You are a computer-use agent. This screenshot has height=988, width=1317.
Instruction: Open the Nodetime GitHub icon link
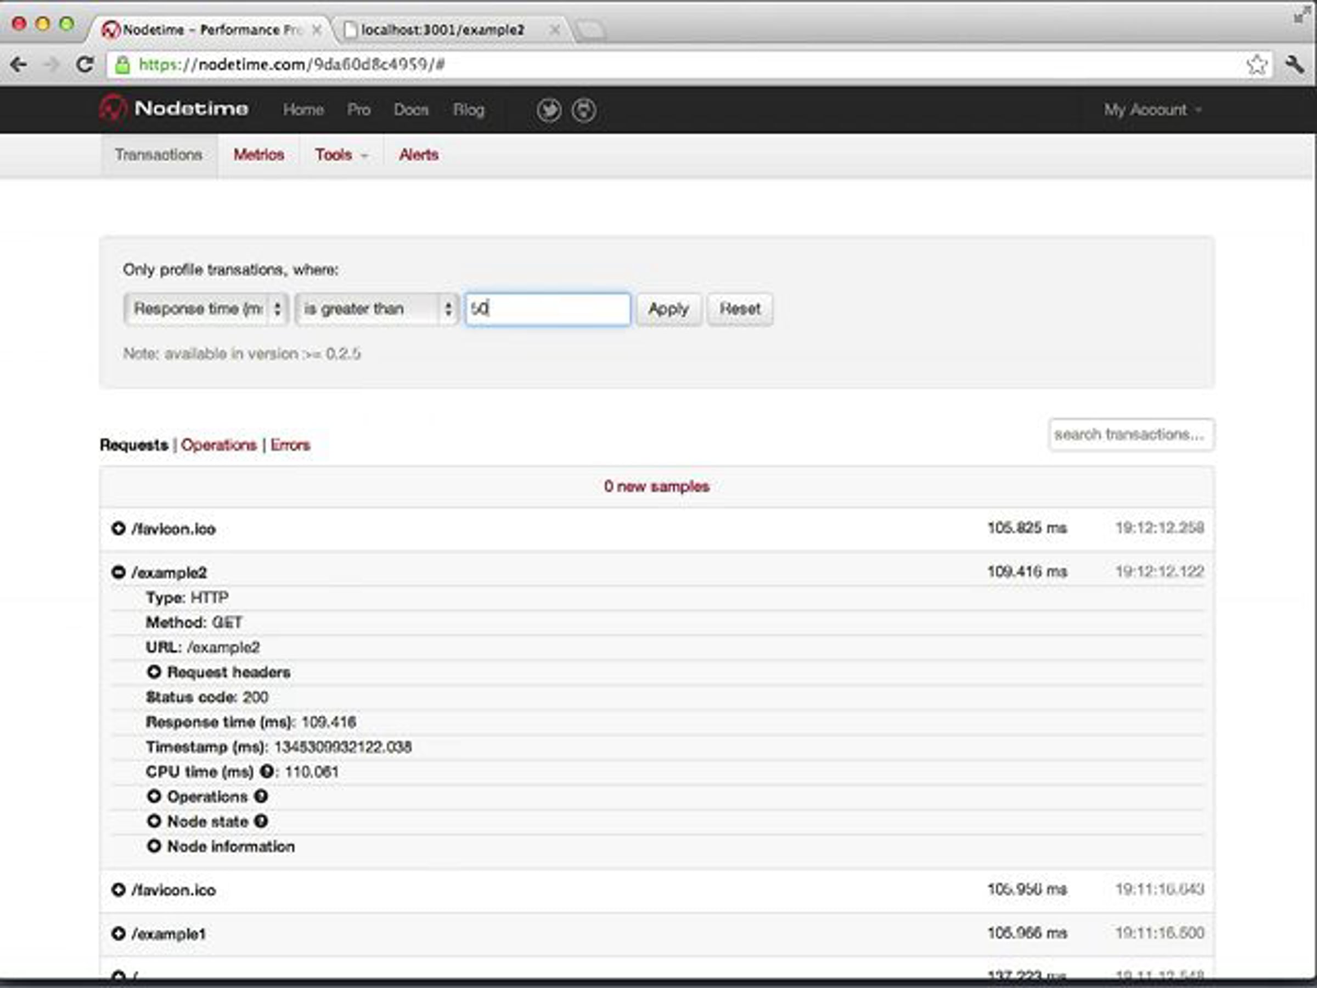click(x=584, y=110)
